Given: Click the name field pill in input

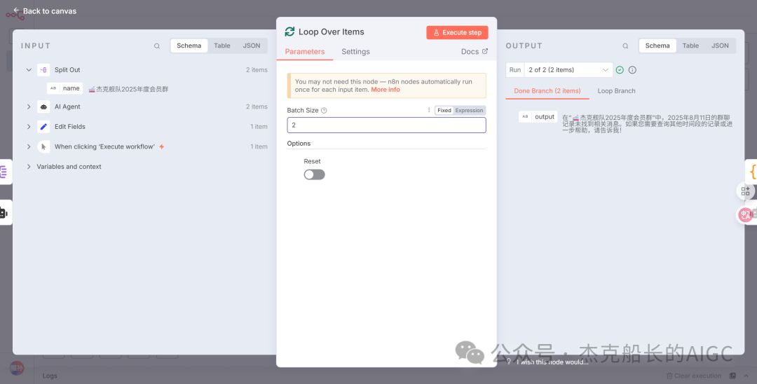Looking at the screenshot, I should tap(65, 89).
